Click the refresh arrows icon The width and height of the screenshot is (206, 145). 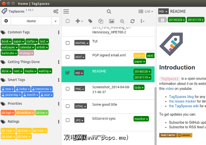pos(132,21)
